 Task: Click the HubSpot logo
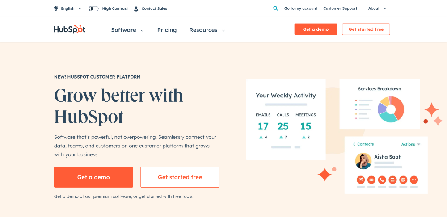[x=70, y=29]
